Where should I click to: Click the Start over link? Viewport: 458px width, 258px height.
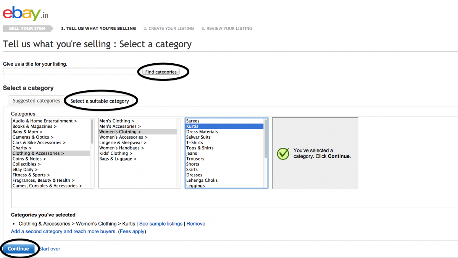[x=50, y=249]
